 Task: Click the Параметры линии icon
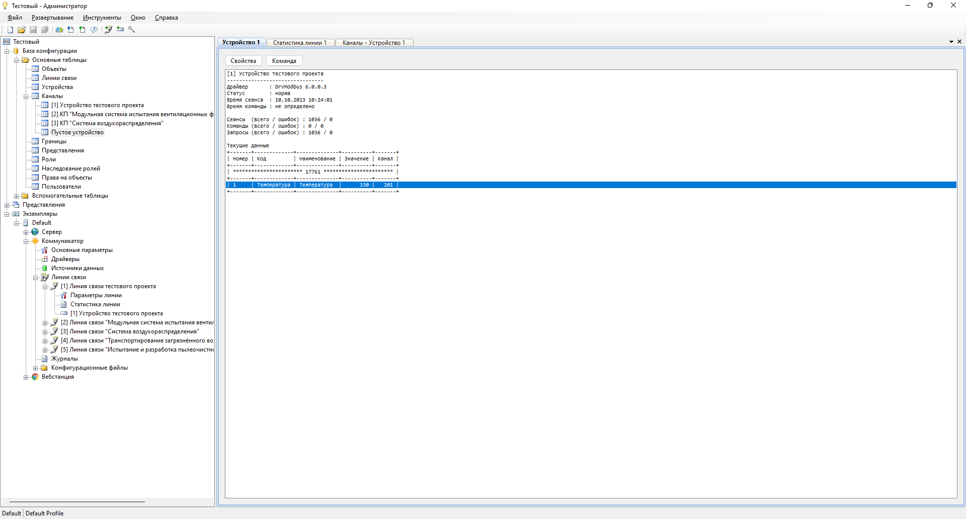(64, 295)
